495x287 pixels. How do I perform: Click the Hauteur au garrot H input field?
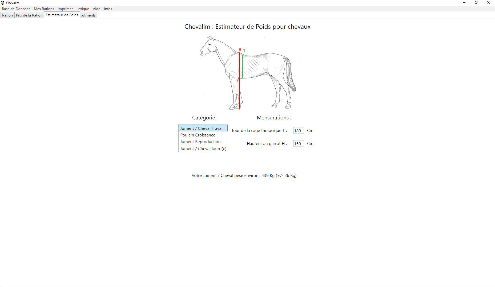coord(298,144)
